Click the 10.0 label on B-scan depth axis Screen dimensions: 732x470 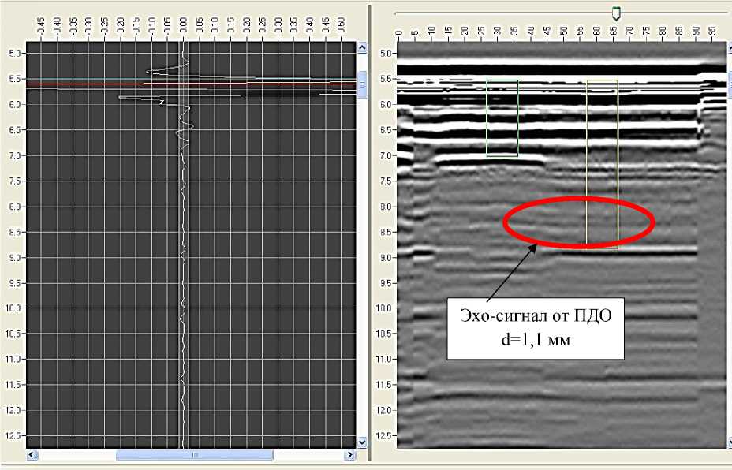383,308
